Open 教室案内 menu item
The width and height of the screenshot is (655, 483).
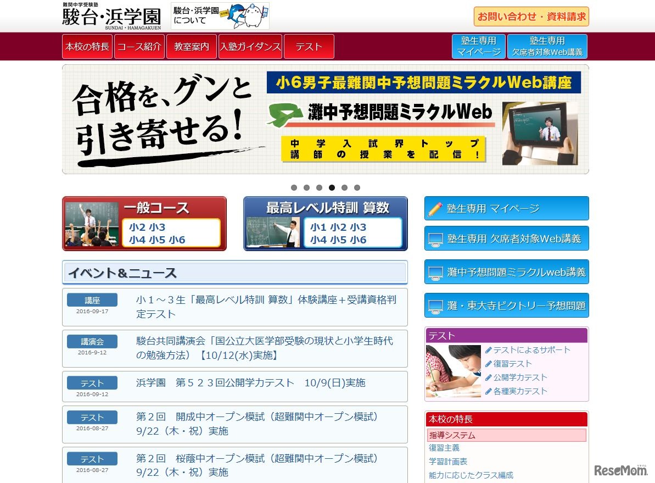[x=191, y=46]
